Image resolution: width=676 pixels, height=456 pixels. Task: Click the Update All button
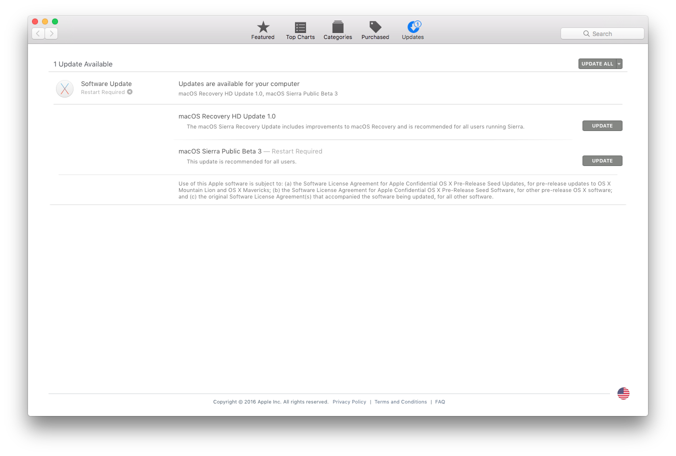tap(597, 64)
